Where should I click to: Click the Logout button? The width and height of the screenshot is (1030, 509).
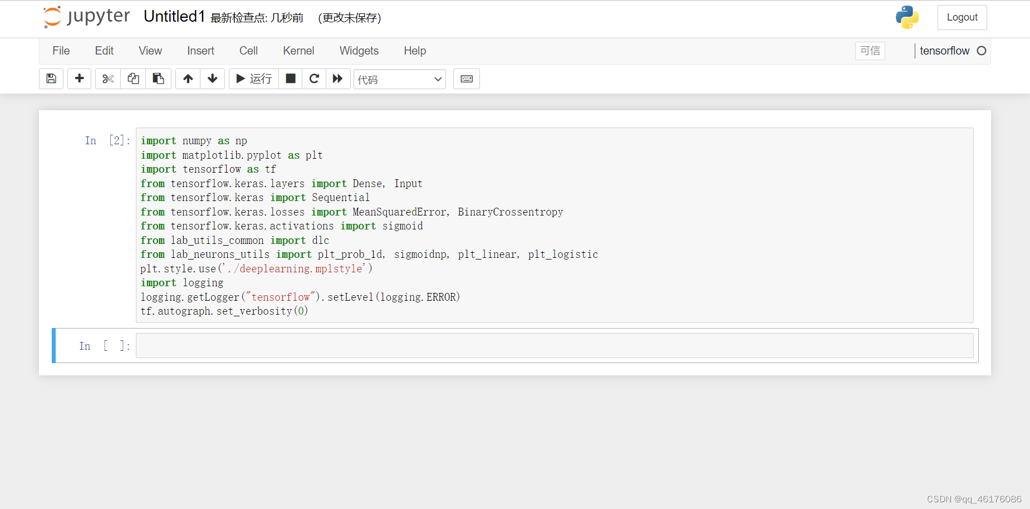point(962,17)
